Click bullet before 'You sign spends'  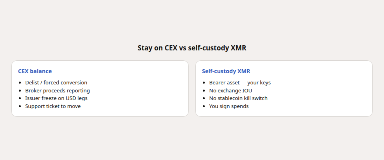[x=204, y=106]
